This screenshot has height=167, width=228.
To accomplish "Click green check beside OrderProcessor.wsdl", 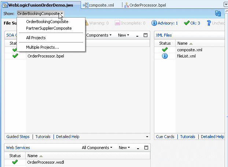I will (15, 162).
